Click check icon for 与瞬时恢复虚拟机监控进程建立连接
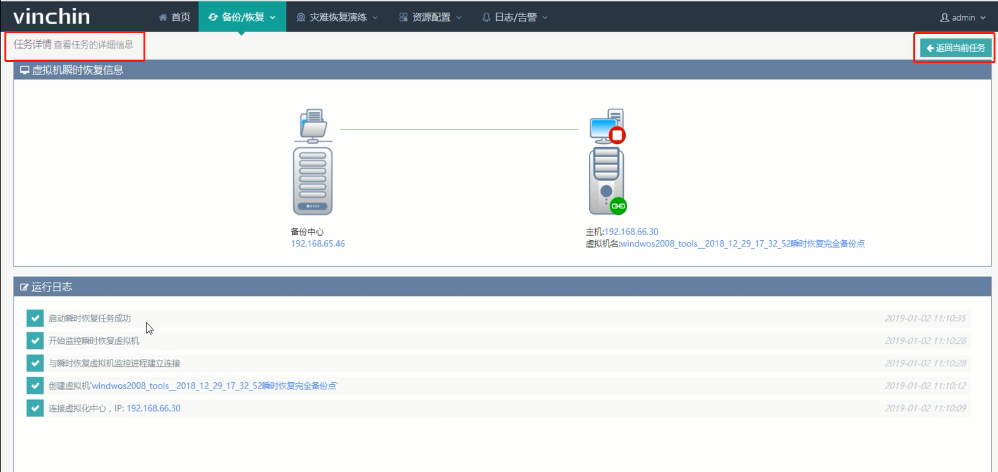Screen dimensions: 998x472 tap(35, 363)
